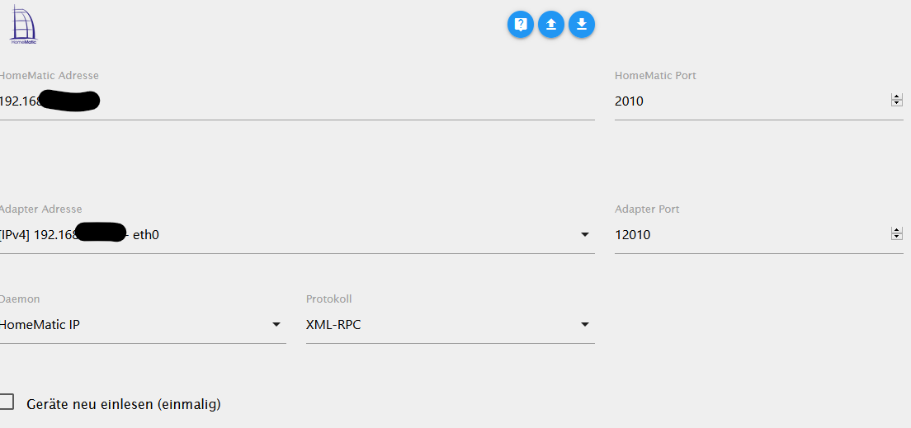This screenshot has height=428, width=911.
Task: Decrement the Adapter Port stepper
Action: click(896, 238)
